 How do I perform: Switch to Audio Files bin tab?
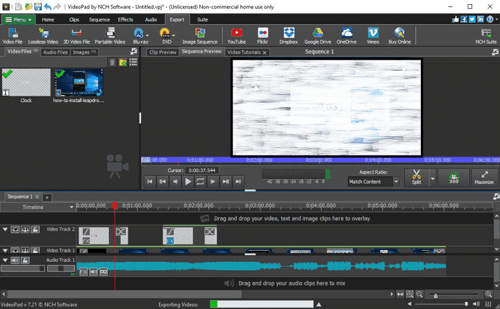56,52
